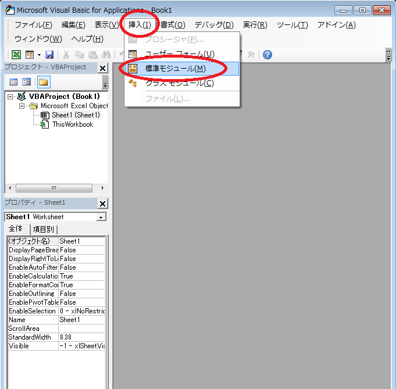Click the クラス モジュール icon in menu
Screen dimensions: 396x389
point(133,83)
